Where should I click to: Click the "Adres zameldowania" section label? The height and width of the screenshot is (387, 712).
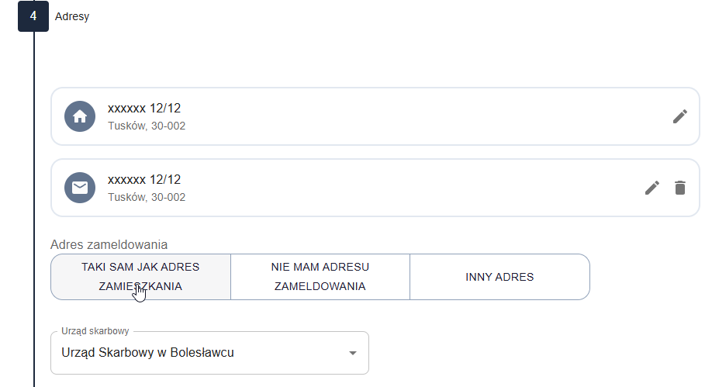(109, 245)
